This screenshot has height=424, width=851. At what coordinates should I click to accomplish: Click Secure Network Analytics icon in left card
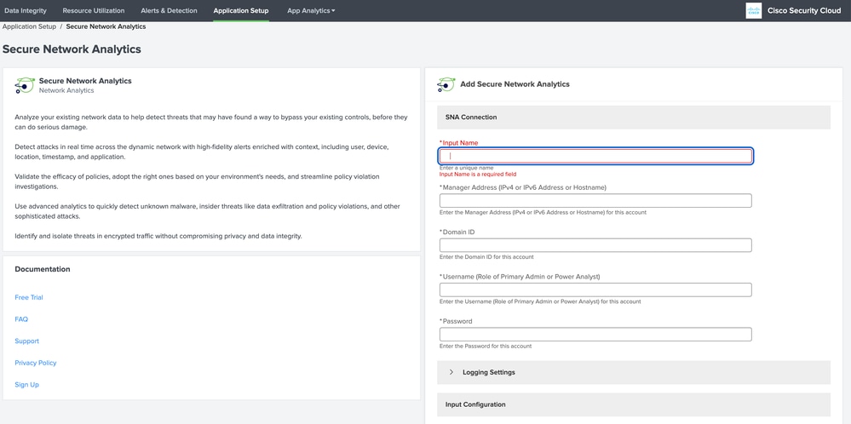click(x=25, y=86)
